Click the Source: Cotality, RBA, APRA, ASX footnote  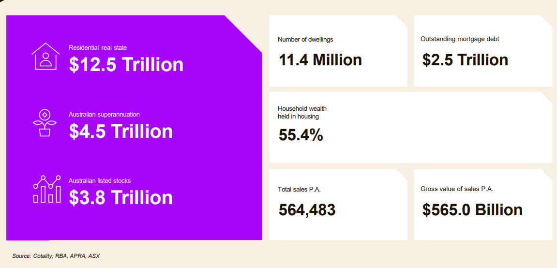tap(56, 255)
